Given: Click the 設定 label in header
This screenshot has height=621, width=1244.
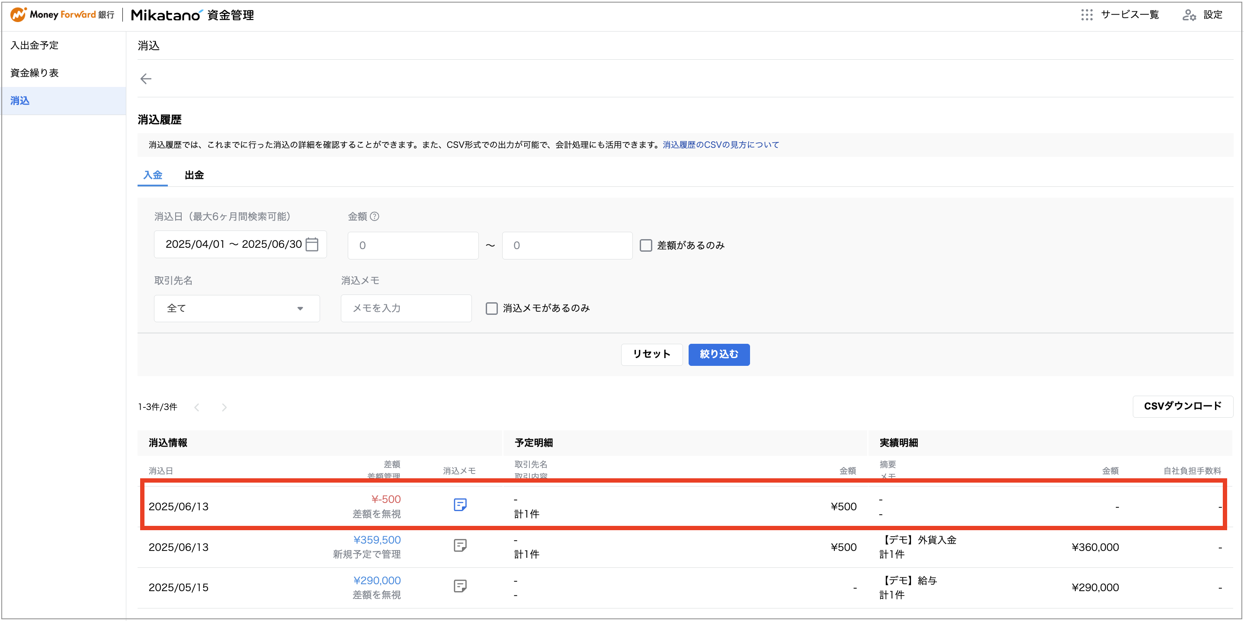Looking at the screenshot, I should [x=1212, y=14].
